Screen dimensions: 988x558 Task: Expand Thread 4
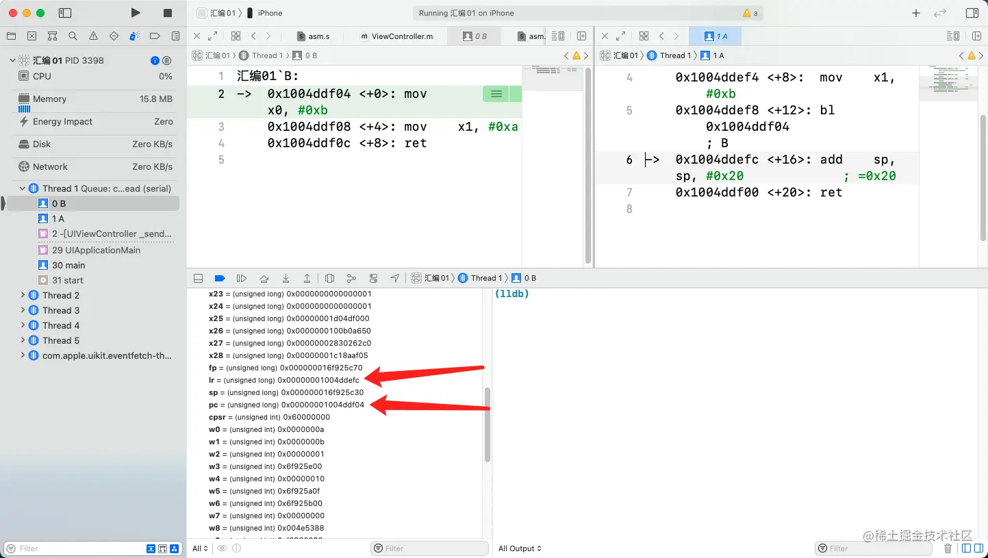pyautogui.click(x=23, y=325)
